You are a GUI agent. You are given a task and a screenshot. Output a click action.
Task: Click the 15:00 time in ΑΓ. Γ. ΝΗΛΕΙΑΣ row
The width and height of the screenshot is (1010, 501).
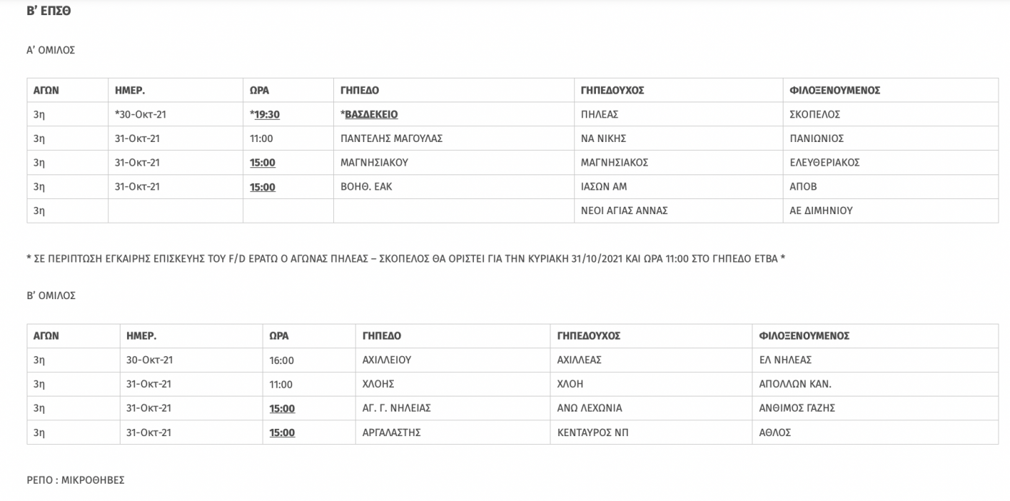click(282, 408)
